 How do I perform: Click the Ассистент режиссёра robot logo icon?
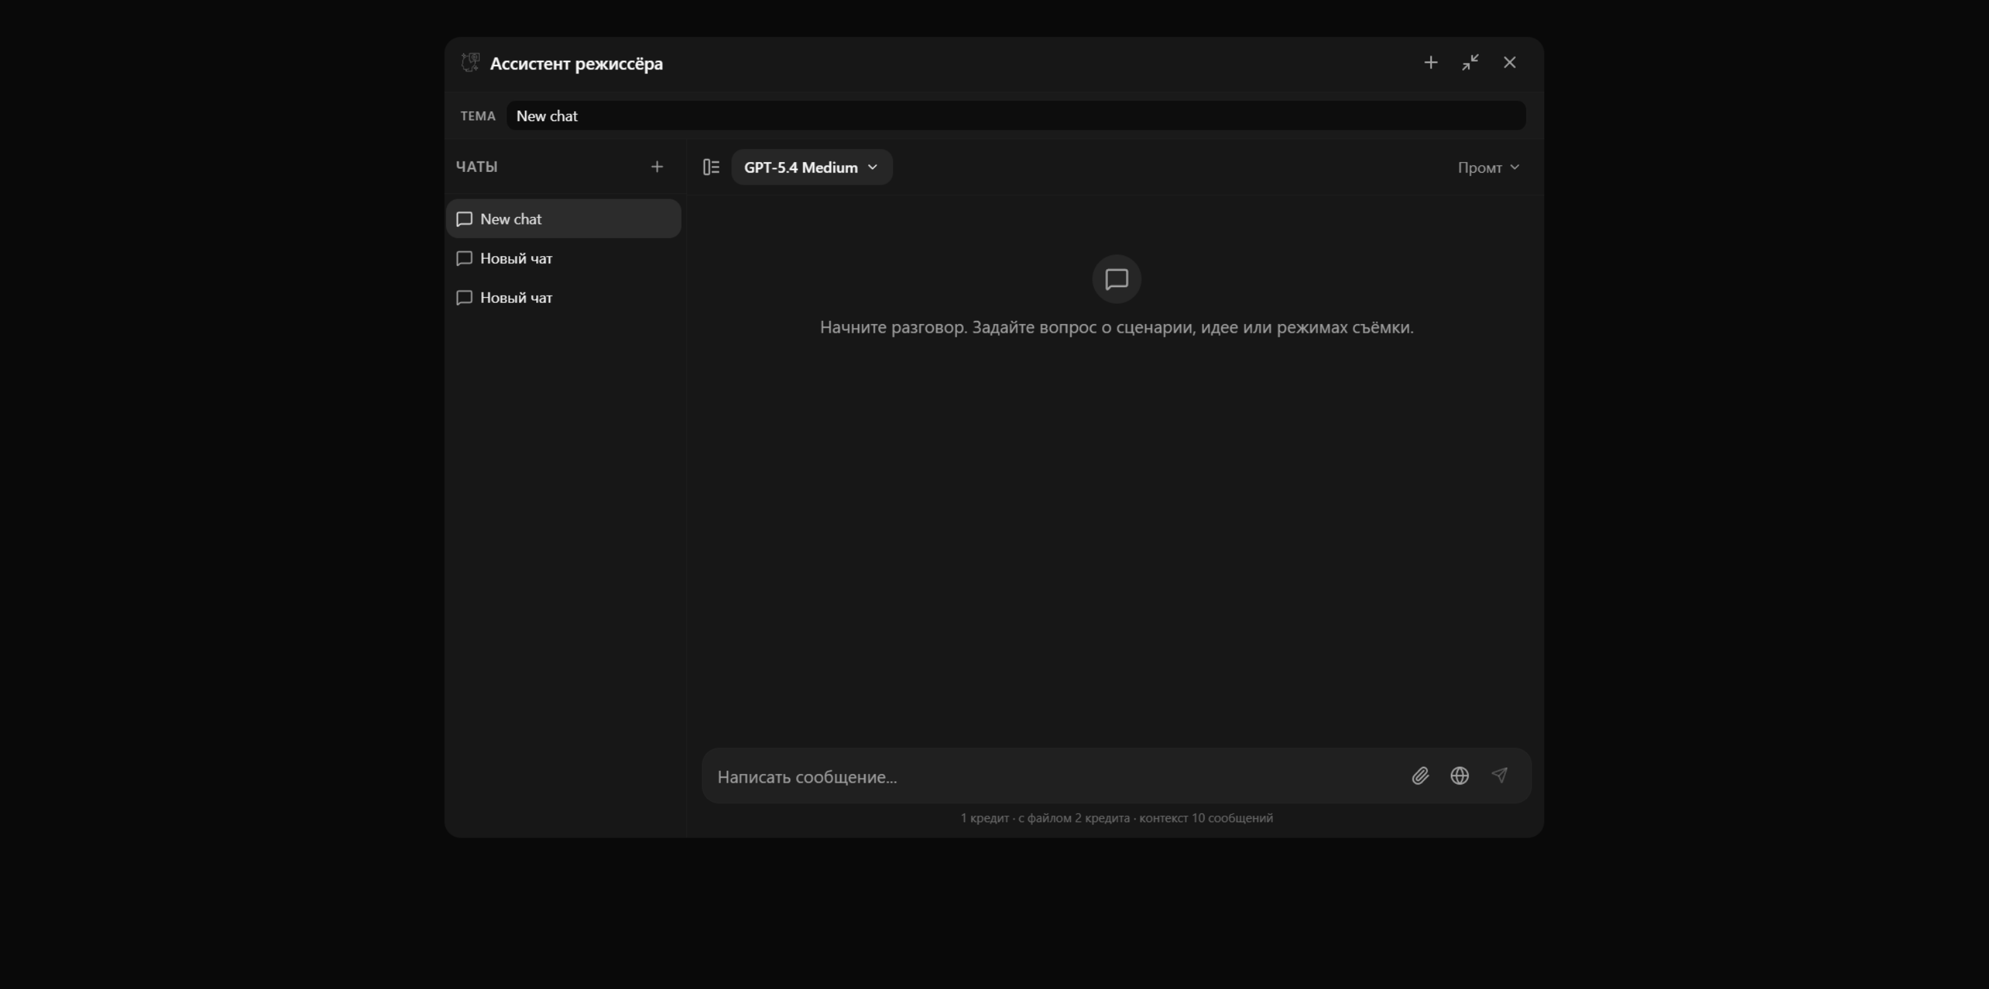470,62
